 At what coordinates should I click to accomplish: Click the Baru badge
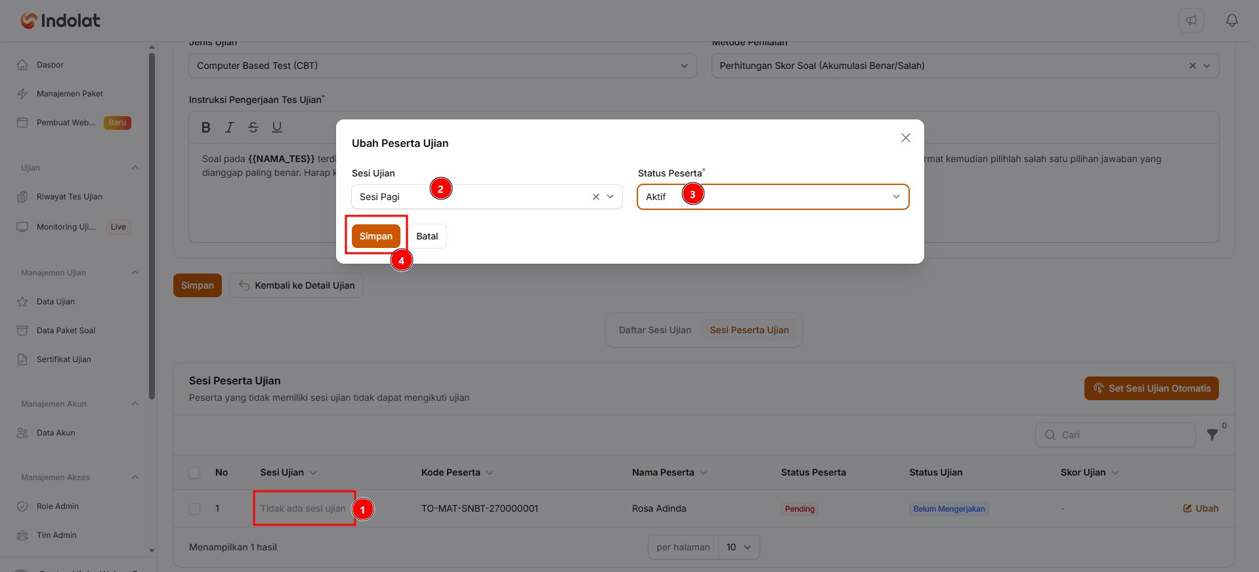(x=117, y=123)
